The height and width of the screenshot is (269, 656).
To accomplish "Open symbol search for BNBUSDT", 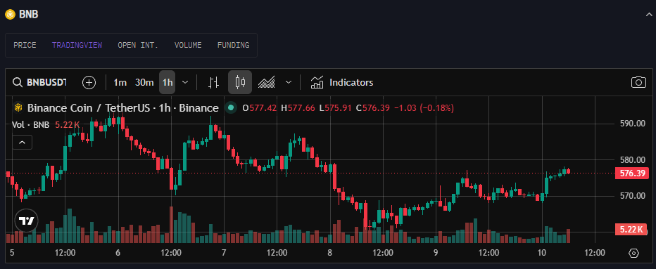I will coord(40,82).
